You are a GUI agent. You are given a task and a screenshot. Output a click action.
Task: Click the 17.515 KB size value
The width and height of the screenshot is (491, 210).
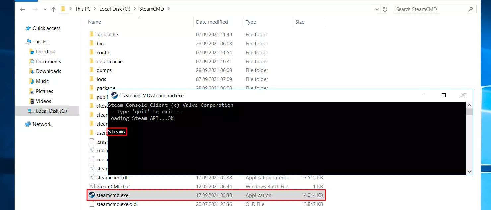coord(312,178)
